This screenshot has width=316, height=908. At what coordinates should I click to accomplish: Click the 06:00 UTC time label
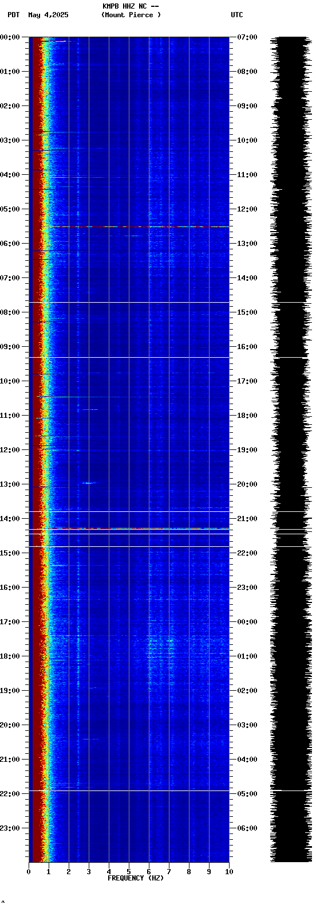[x=247, y=828]
